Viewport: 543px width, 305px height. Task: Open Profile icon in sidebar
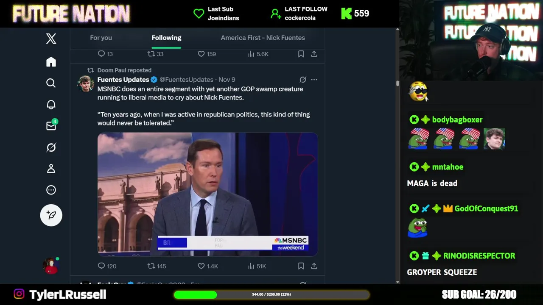[x=51, y=169]
